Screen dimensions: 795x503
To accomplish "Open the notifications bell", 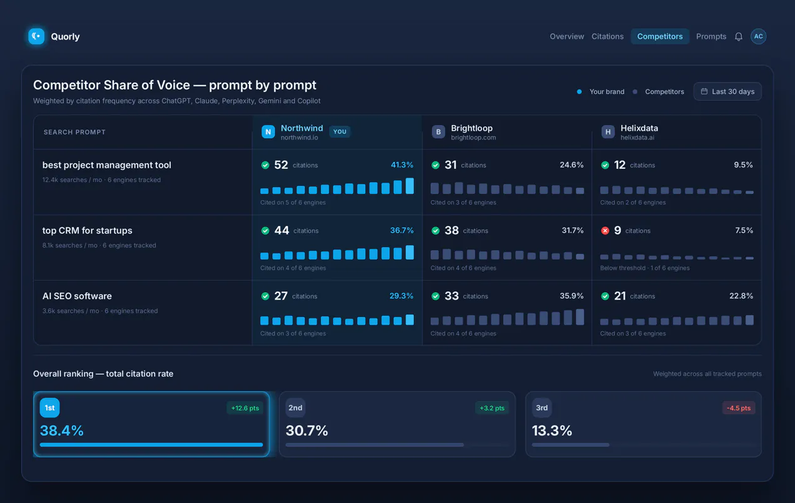I will [x=739, y=36].
